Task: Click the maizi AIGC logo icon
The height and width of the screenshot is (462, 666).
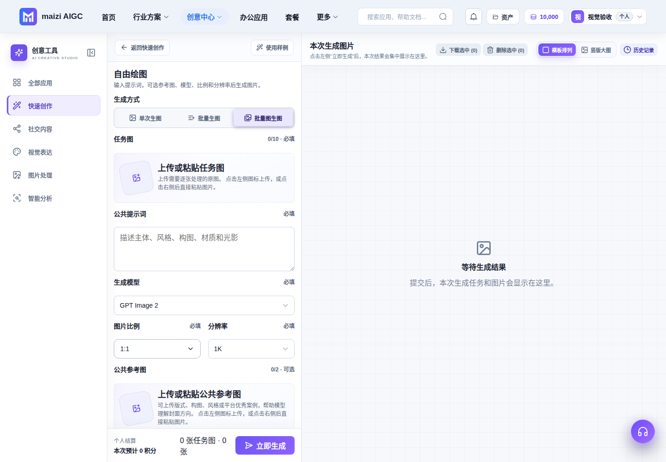Action: tap(28, 17)
